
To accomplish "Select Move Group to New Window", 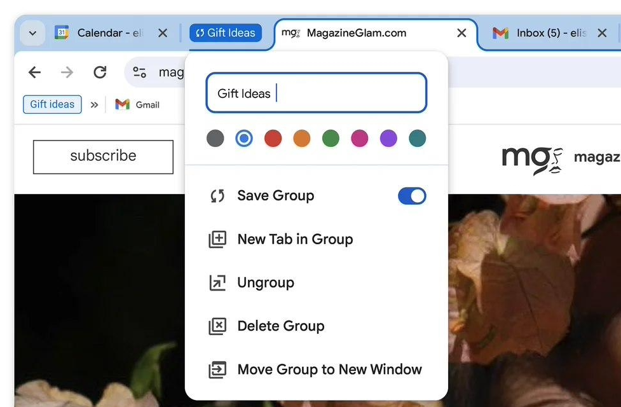I will (316, 369).
